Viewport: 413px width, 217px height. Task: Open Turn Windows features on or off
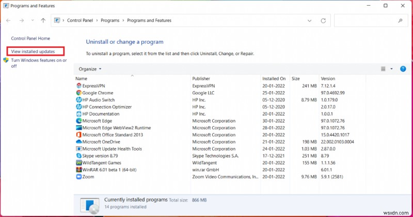click(x=39, y=63)
